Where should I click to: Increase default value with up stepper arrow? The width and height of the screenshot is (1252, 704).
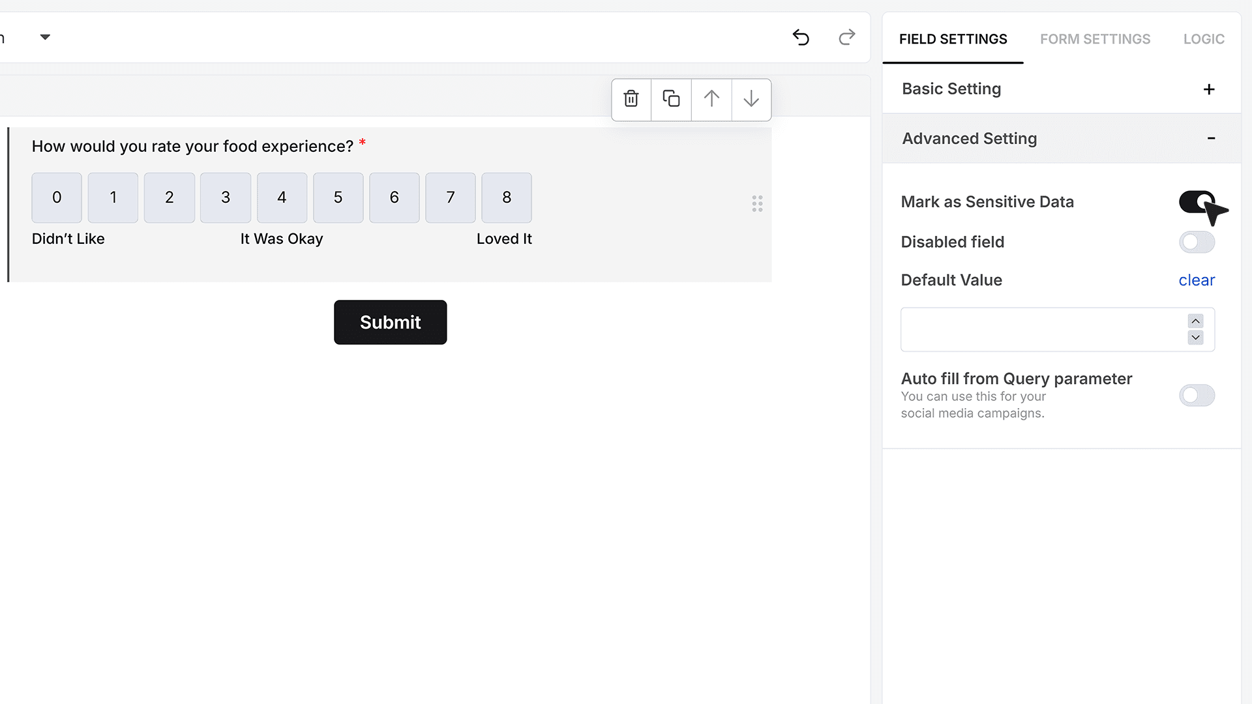tap(1195, 321)
